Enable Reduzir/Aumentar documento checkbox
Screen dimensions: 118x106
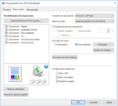coord(53,27)
